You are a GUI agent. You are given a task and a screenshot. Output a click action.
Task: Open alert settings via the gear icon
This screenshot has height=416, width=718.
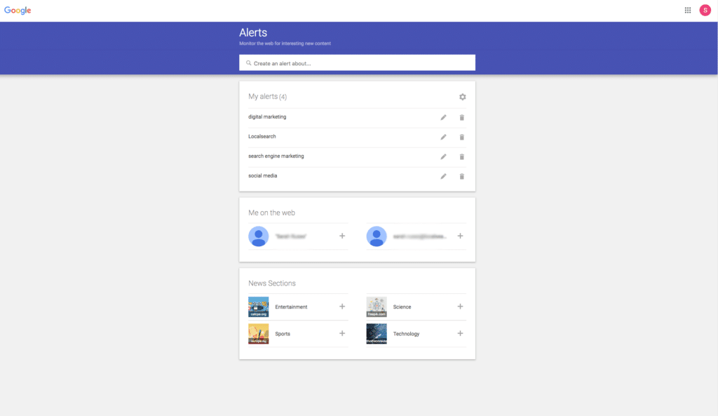pyautogui.click(x=463, y=97)
